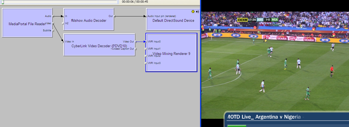Click the VMR Input2 pin
Image resolution: width=349 pixels, height=127 pixels.
click(x=145, y=56)
